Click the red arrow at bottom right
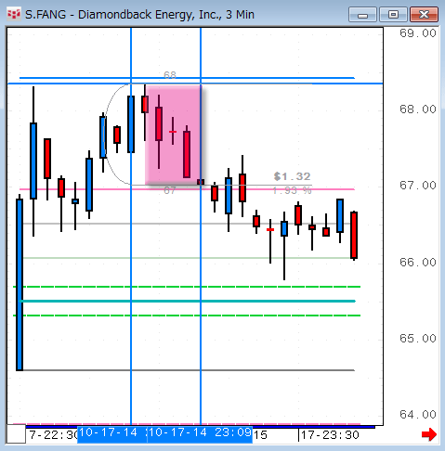Viewport: 445px width, 451px height. click(x=429, y=434)
